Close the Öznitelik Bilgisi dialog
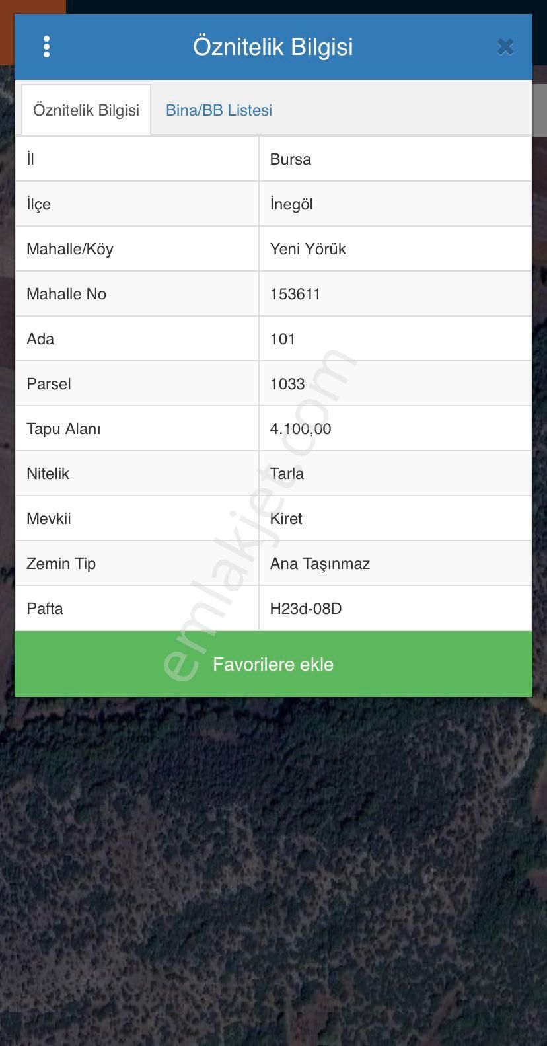 tap(505, 47)
